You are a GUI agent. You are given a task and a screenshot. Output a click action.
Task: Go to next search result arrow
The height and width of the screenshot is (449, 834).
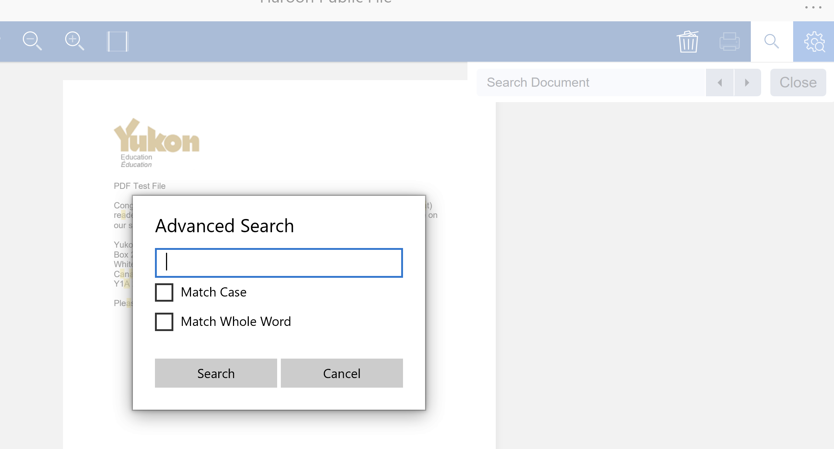[747, 83]
